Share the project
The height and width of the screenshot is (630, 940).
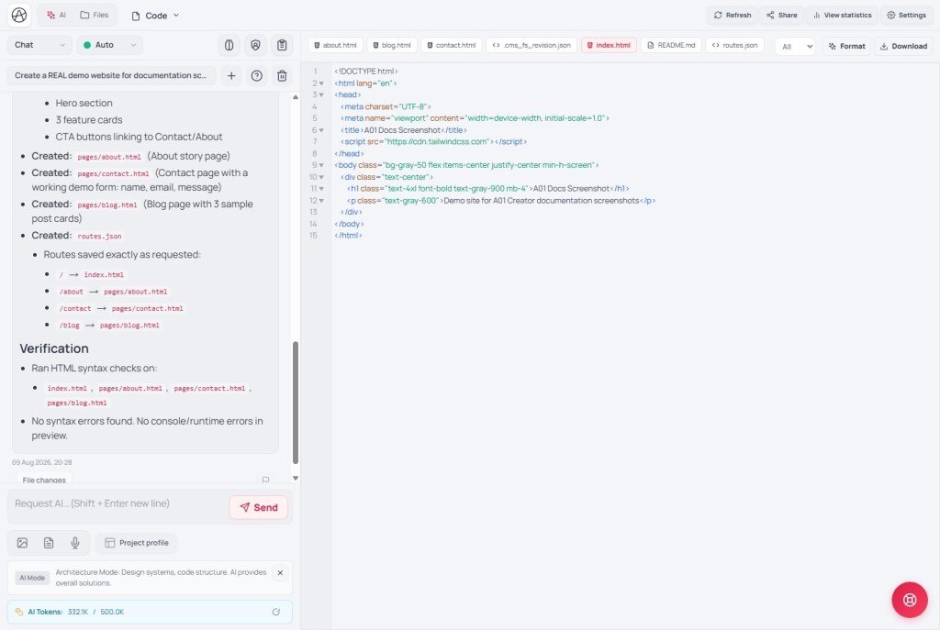coord(782,15)
